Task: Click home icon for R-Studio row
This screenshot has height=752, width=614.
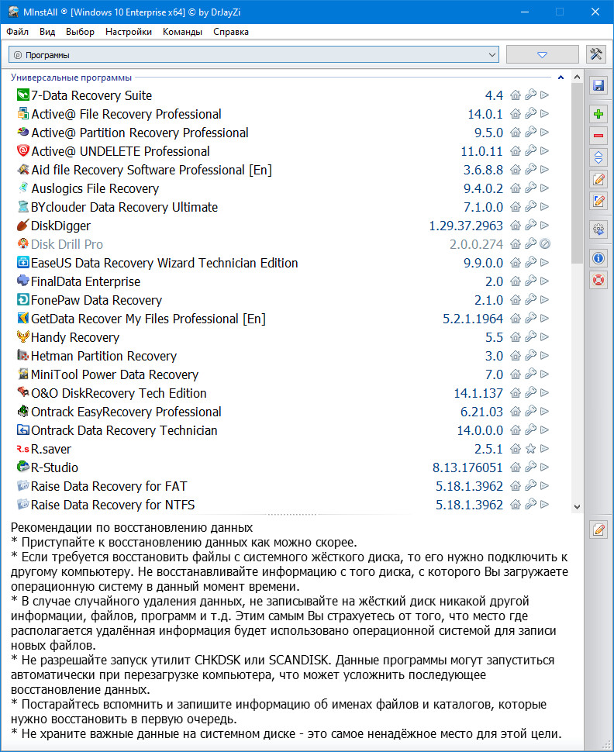Action: pyautogui.click(x=516, y=467)
